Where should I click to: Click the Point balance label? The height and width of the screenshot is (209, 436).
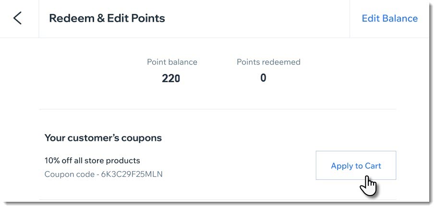[172, 62]
